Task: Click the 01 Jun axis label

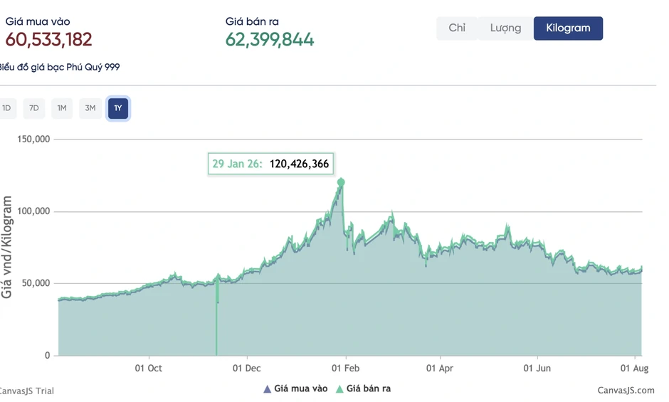Action: [537, 369]
